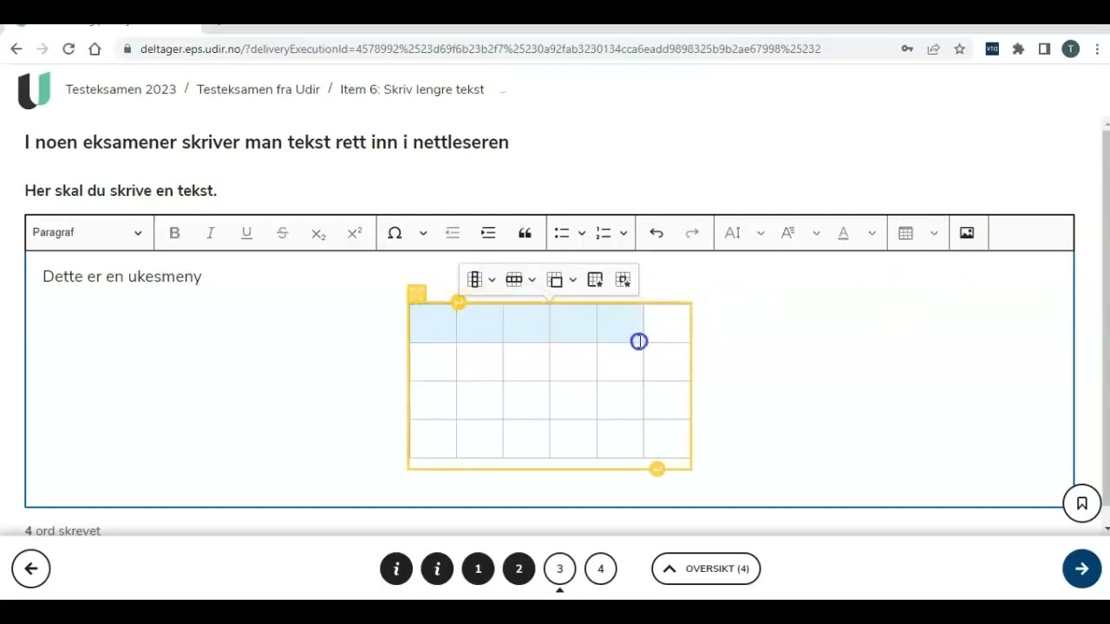Open browser profile avatar T
Viewport: 1110px width, 624px height.
coord(1071,49)
